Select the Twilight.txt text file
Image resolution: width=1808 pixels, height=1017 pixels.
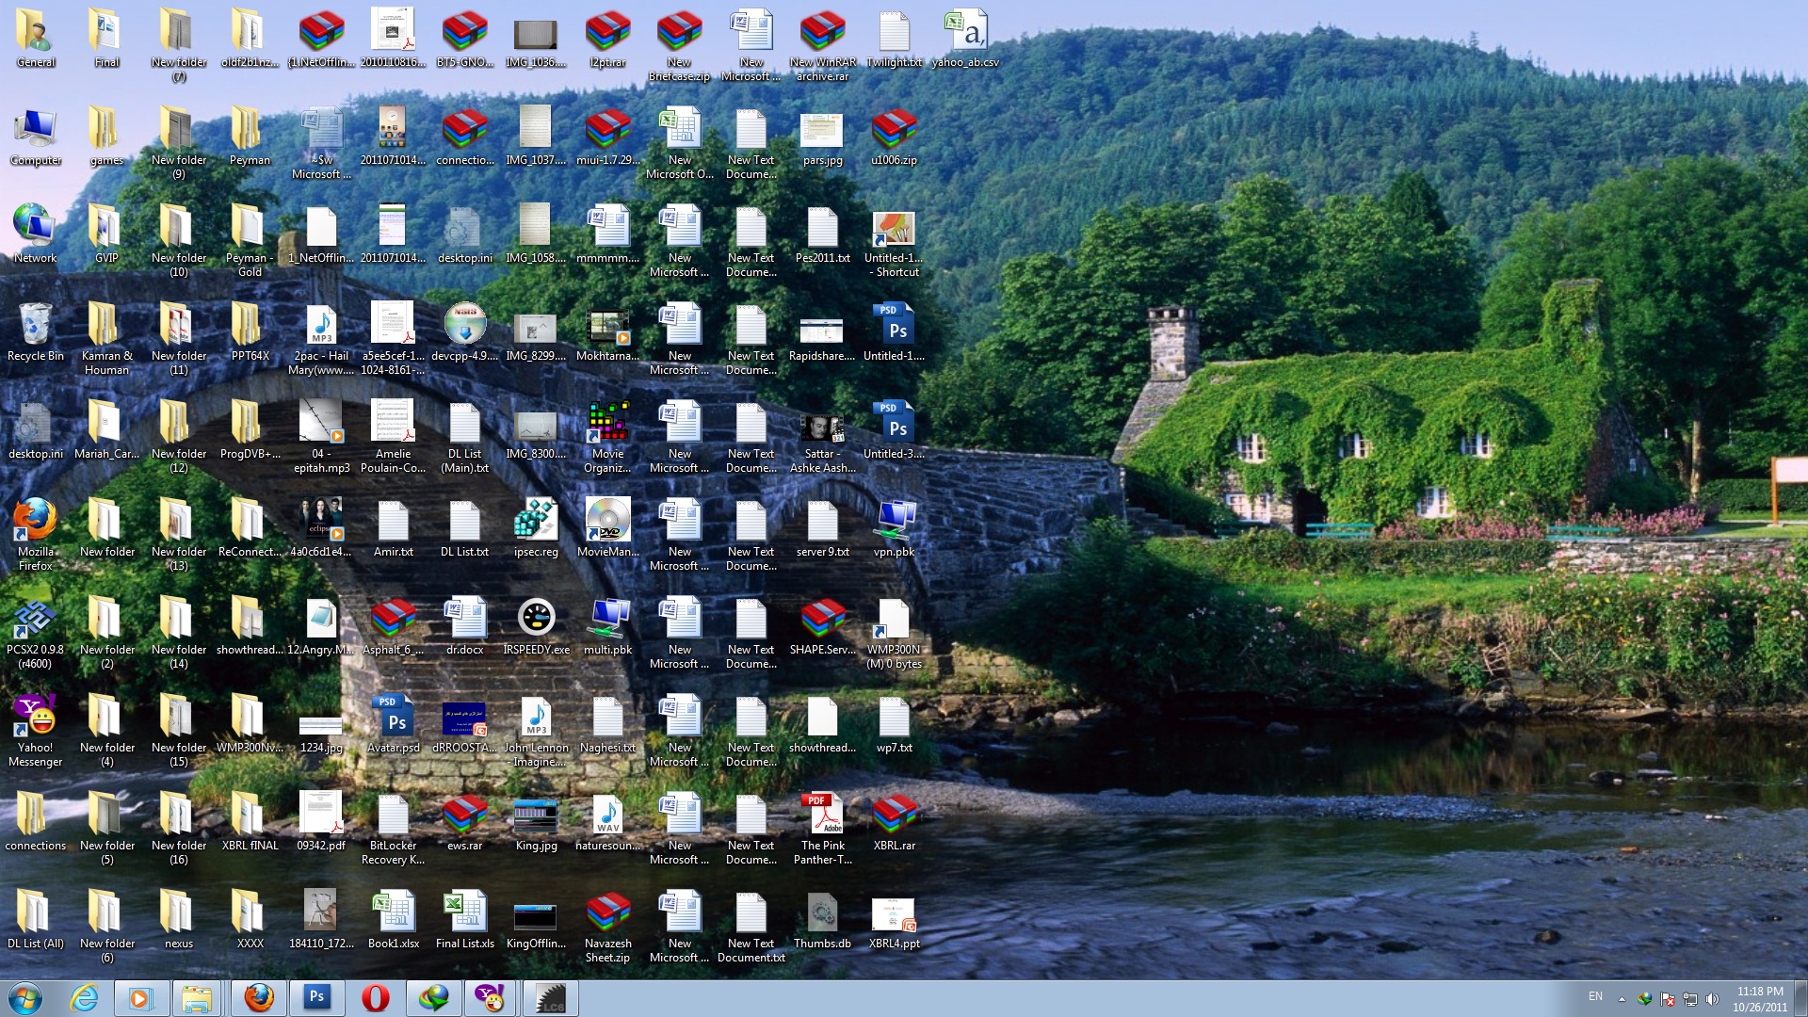click(895, 39)
